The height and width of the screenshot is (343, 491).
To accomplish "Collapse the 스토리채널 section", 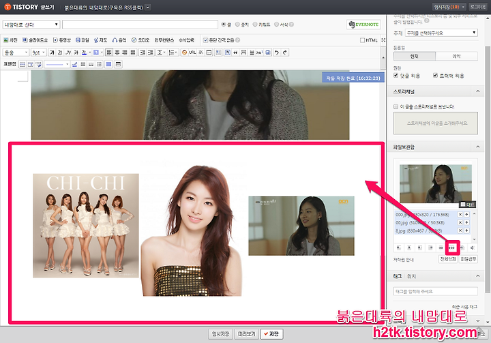I will click(477, 91).
